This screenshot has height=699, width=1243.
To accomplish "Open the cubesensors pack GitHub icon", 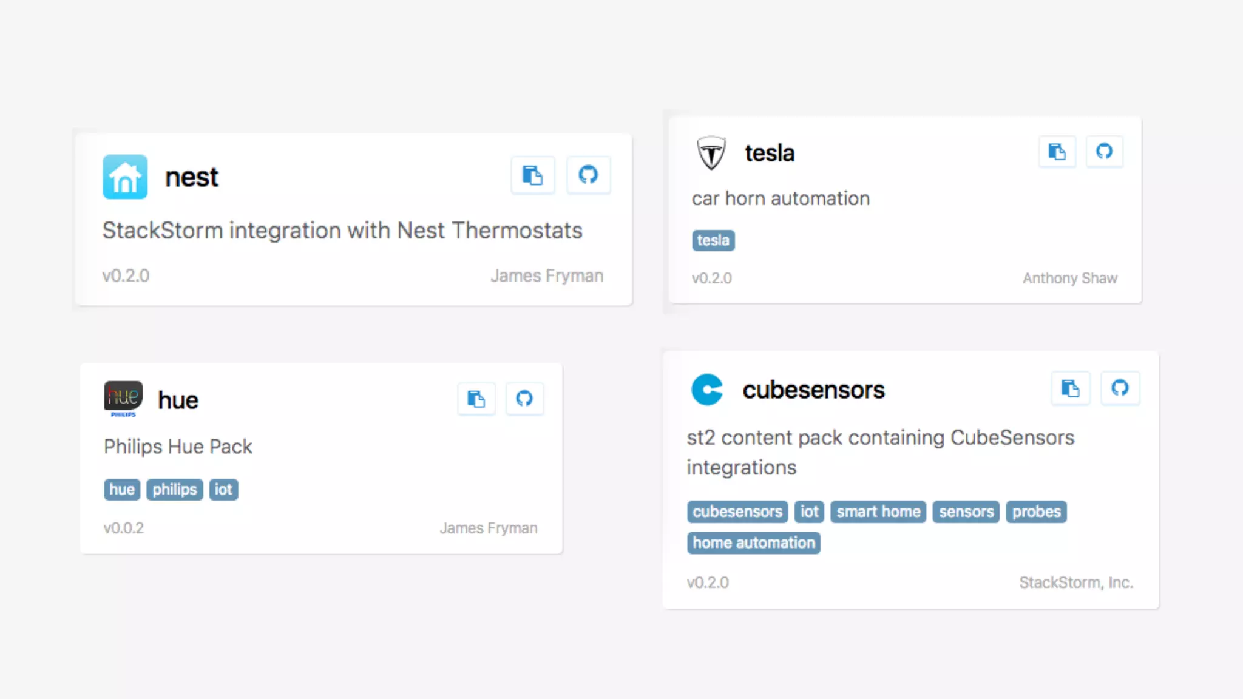I will point(1120,388).
